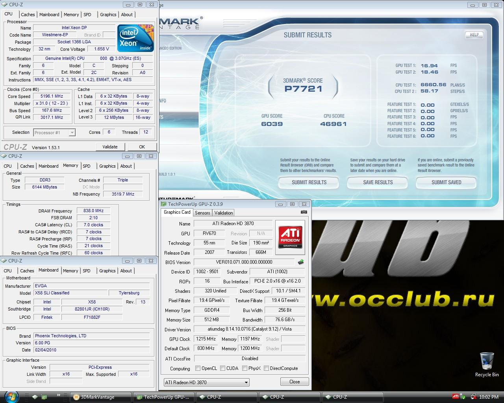Viewport: 504px width, 403px height.
Task: Switch to 3DMarkVantage taskbar button
Action: [x=101, y=397]
